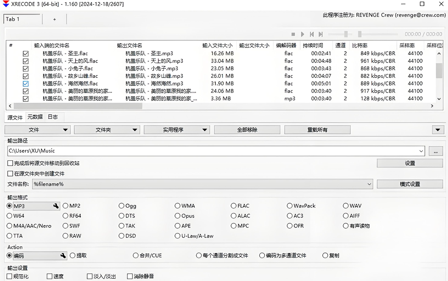This screenshot has width=448, height=281.
Task: Add a new tab with the plus icon
Action: [54, 19]
